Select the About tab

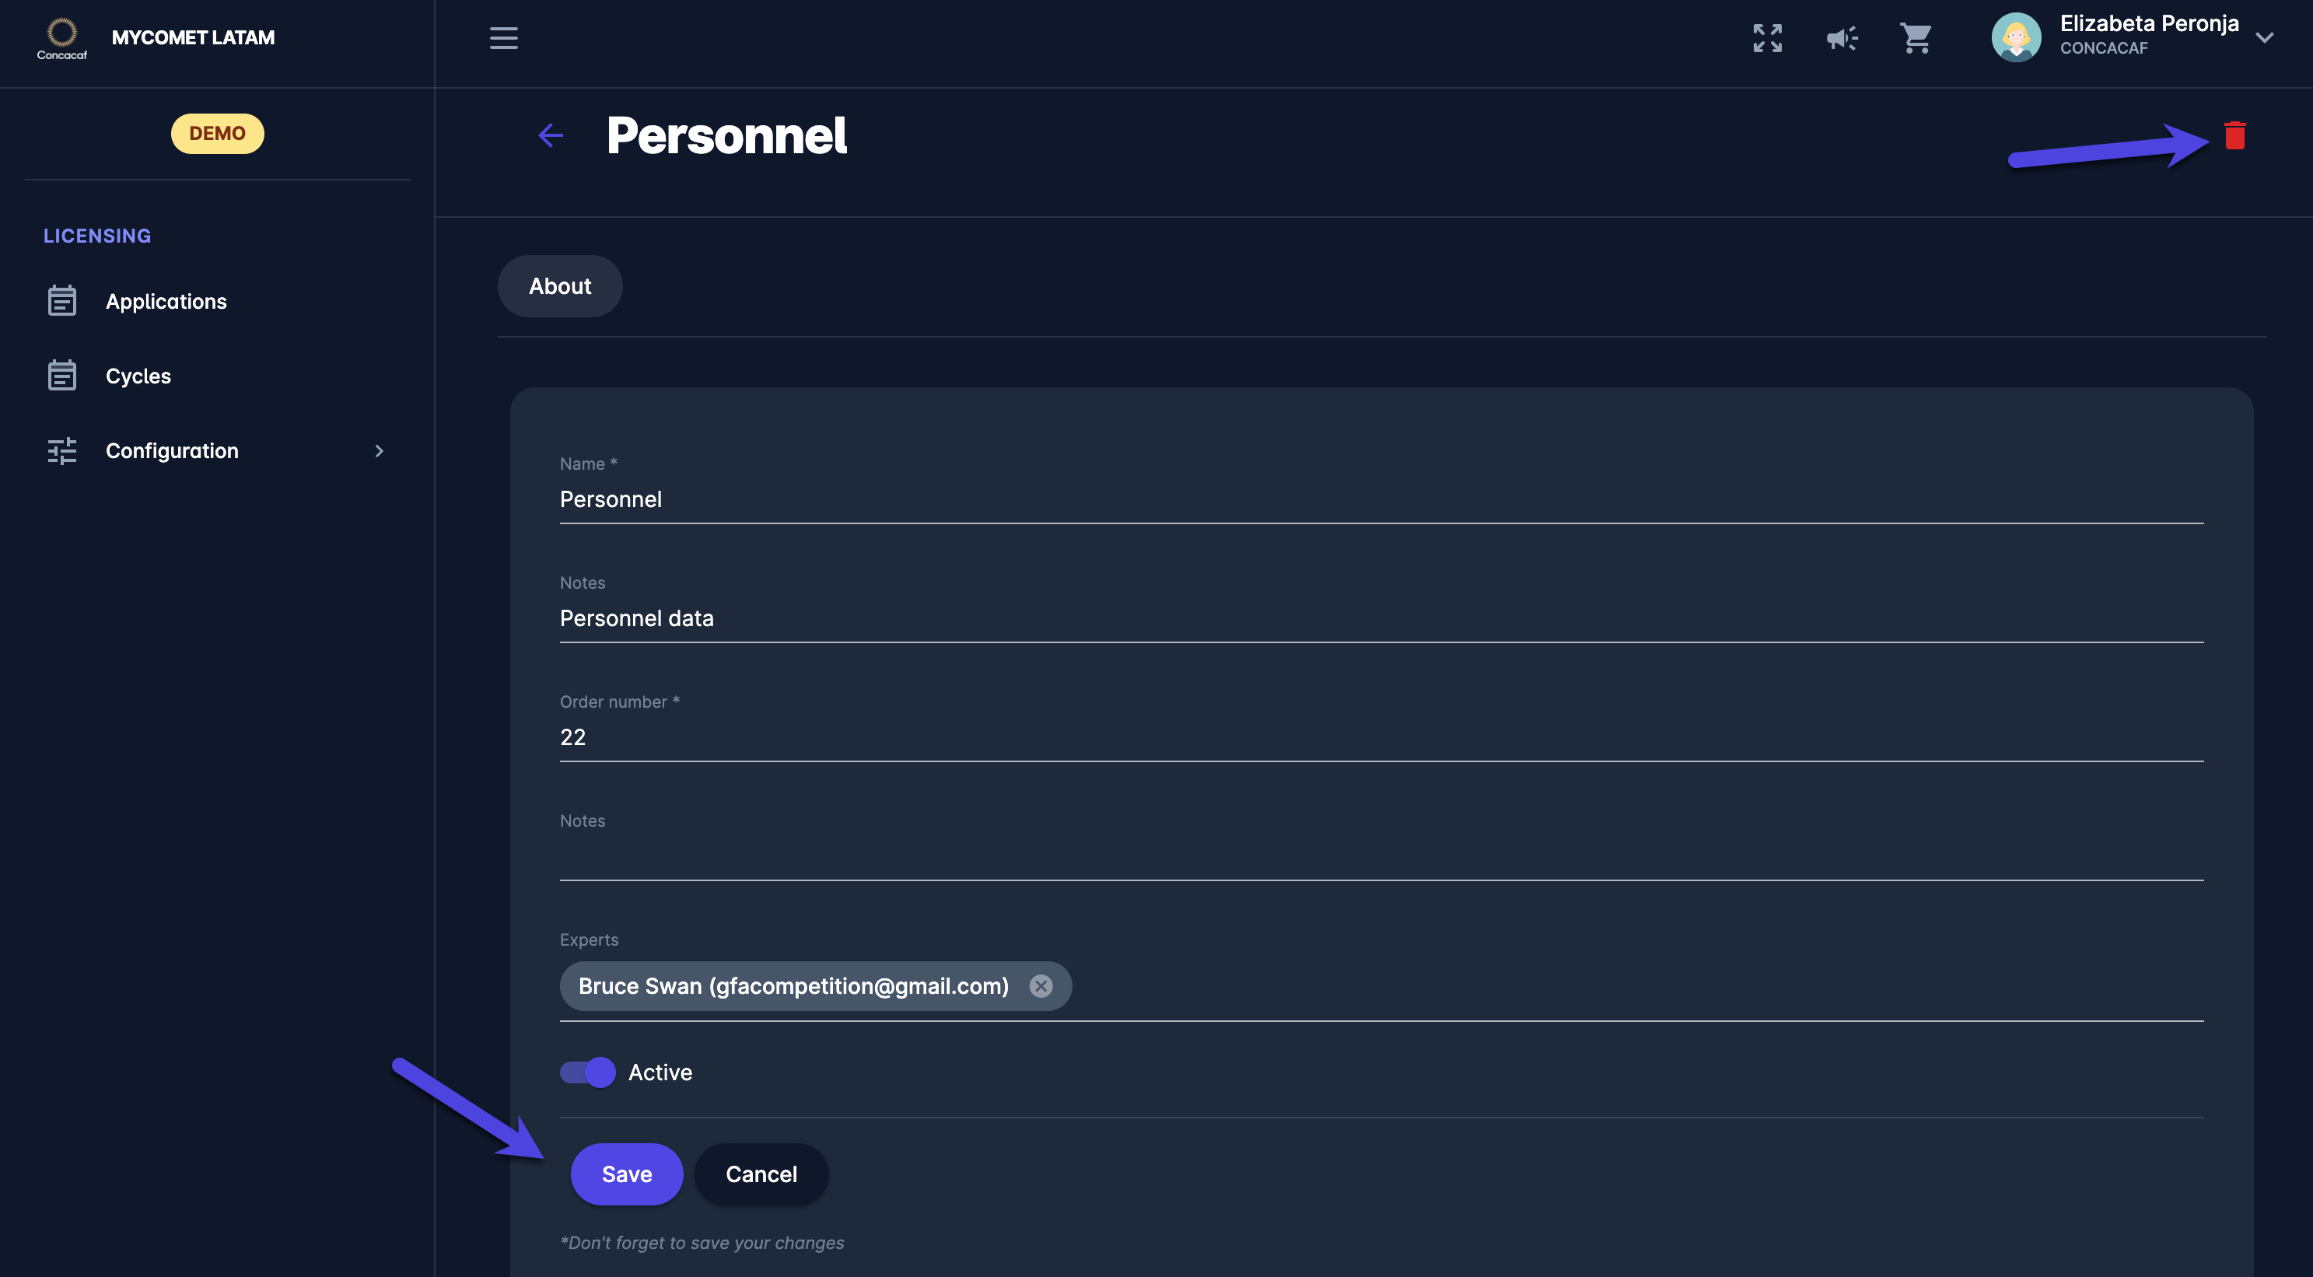coord(559,286)
